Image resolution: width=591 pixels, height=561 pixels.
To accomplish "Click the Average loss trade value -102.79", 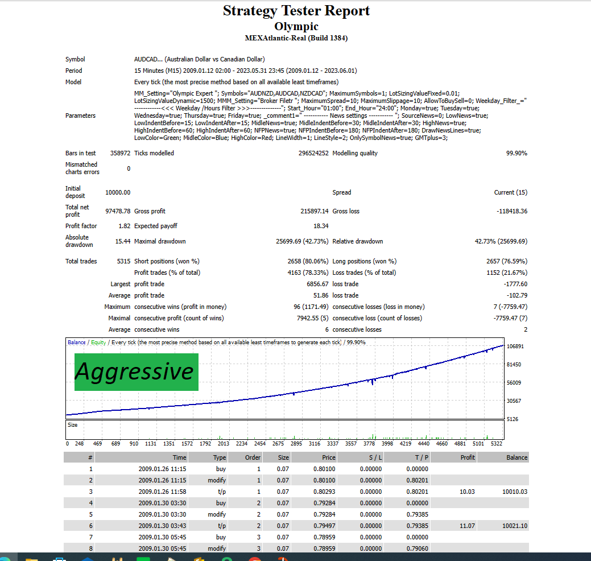I will (516, 295).
